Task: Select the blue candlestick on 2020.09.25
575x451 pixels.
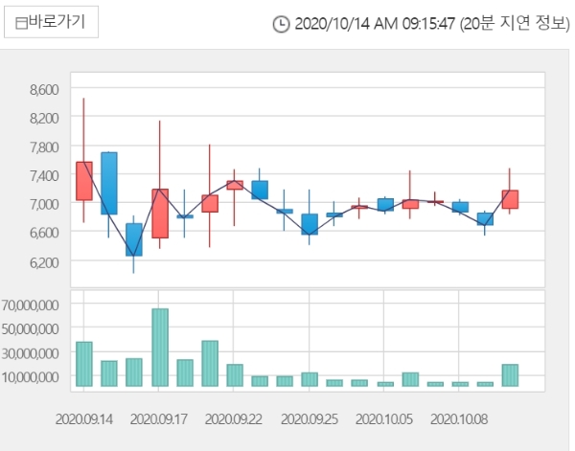Action: click(x=310, y=224)
